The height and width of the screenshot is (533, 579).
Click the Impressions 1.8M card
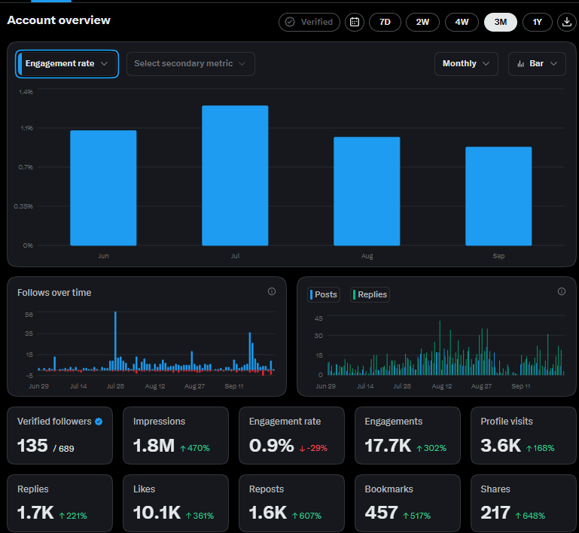point(175,436)
